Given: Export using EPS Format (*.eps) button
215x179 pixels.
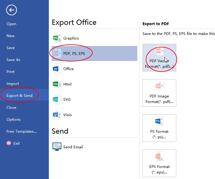Looking at the screenshot, I should [x=159, y=163].
